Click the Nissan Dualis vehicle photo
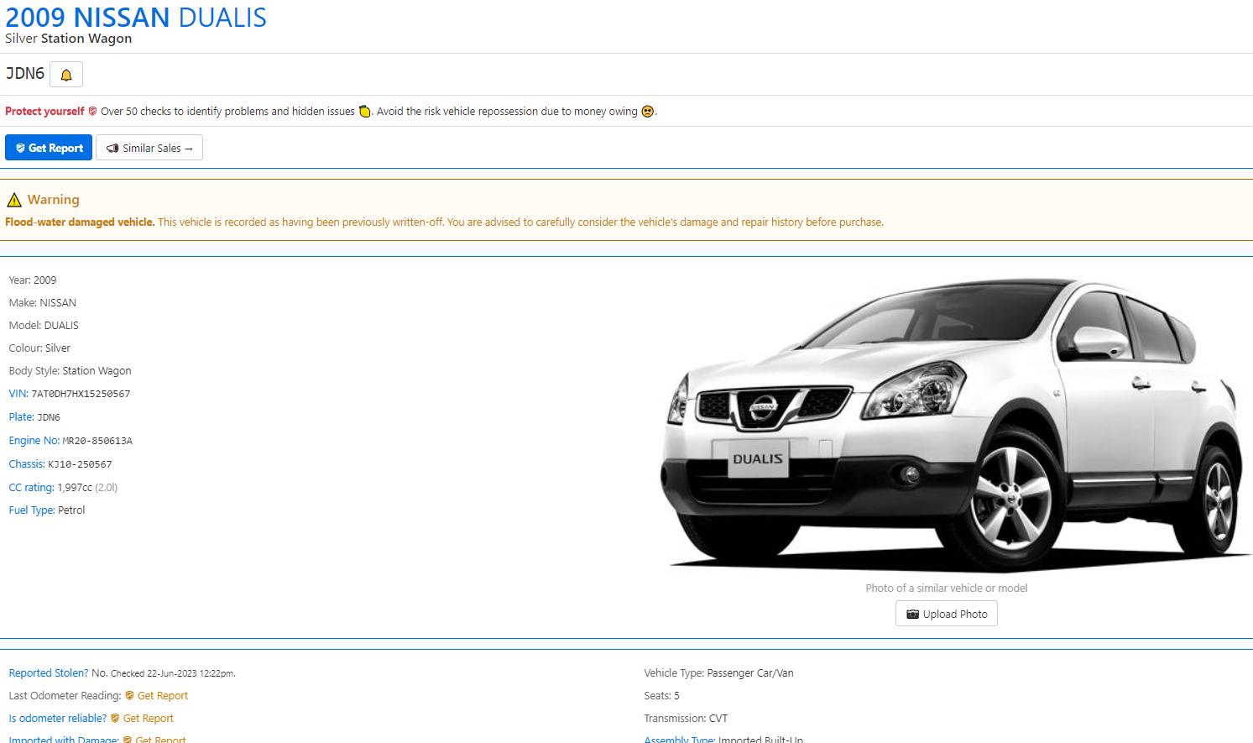The height and width of the screenshot is (743, 1253). [957, 424]
